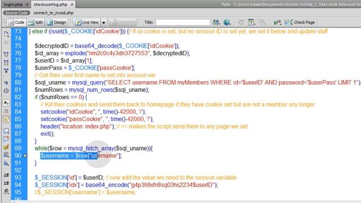Image resolution: width=361 pixels, height=203 pixels.
Task: Click the Indent Code icon
Action: click(6, 175)
